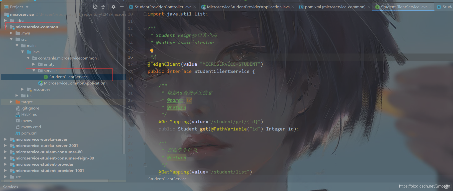Toggle fold marker at line 28 comment
453x191 pixels.
coord(145,143)
